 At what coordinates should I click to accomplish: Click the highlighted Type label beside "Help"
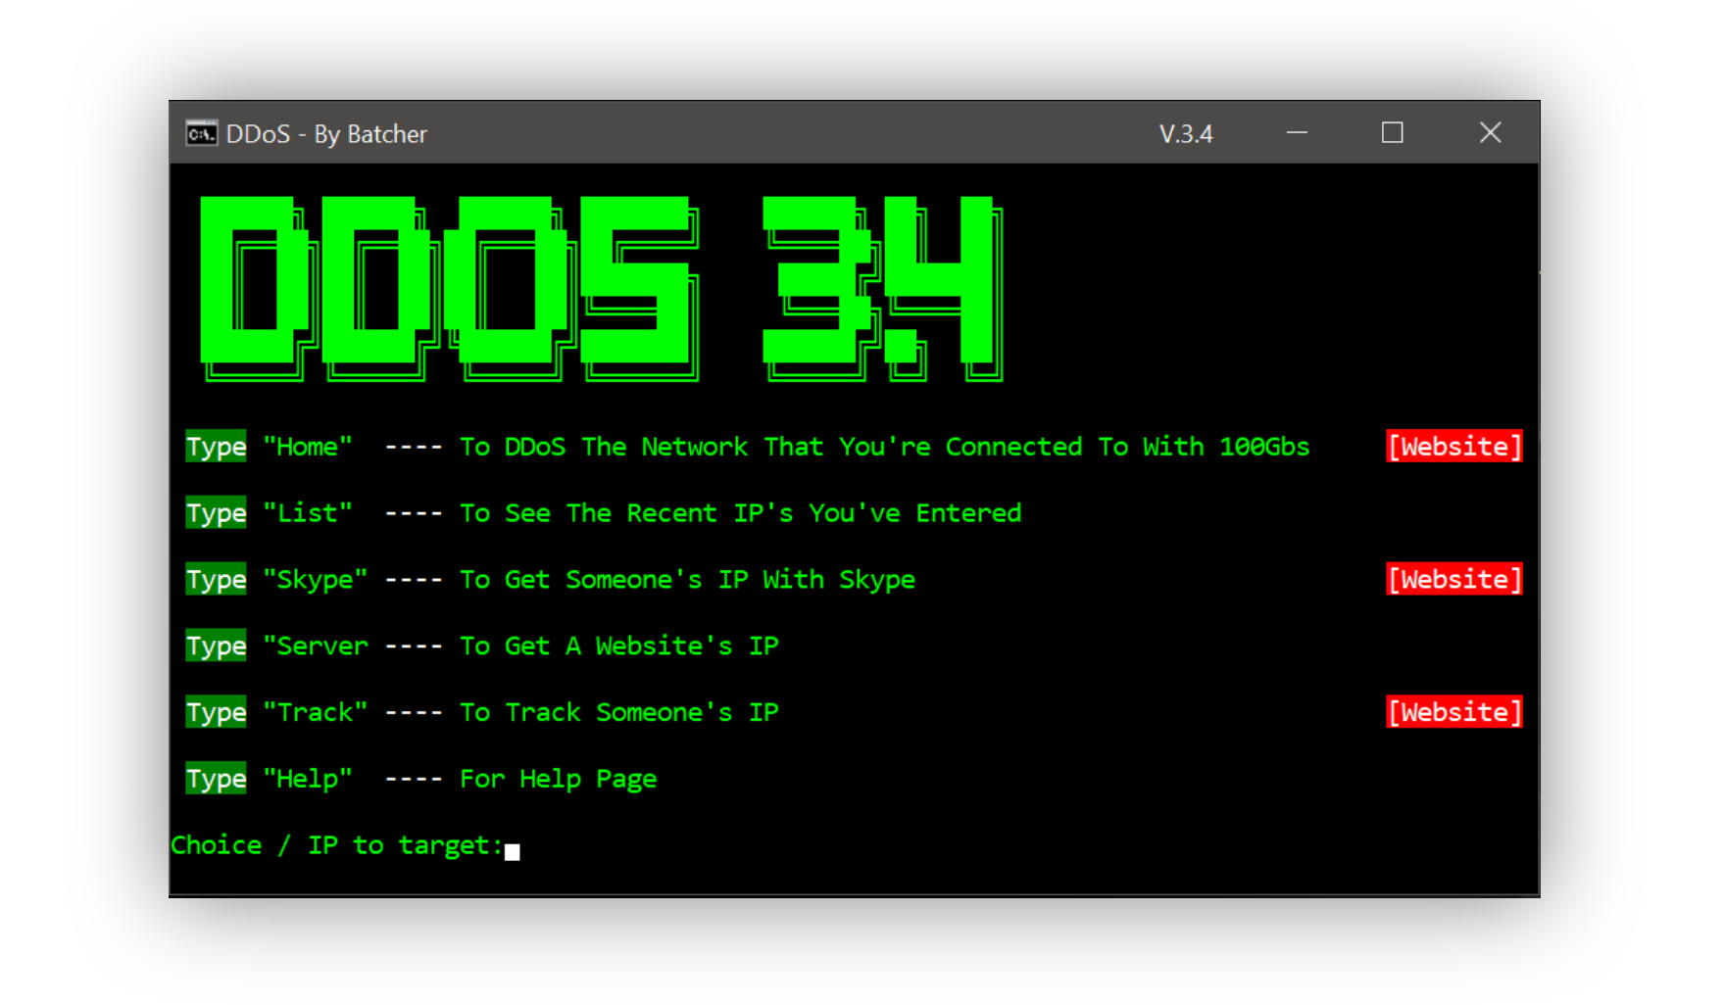pos(217,779)
